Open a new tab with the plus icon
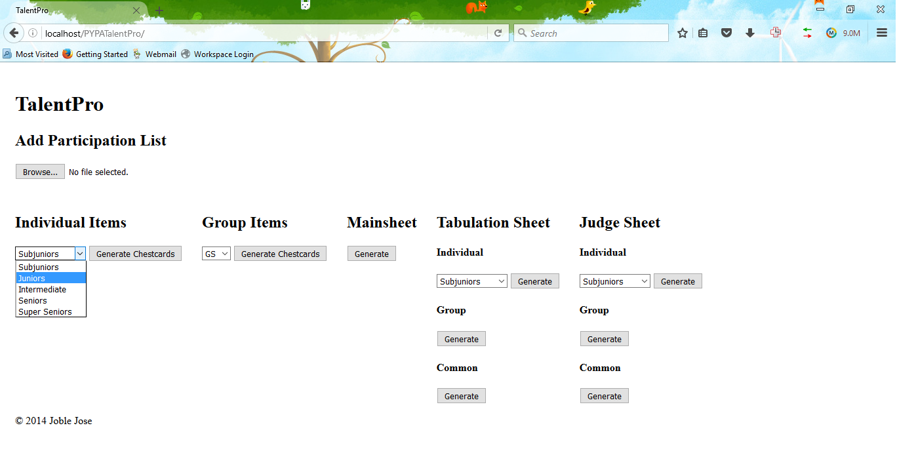 click(158, 10)
